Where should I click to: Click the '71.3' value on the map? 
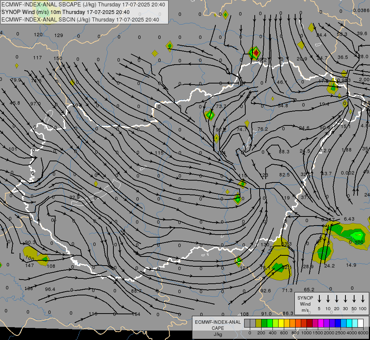pyautogui.click(x=287, y=291)
